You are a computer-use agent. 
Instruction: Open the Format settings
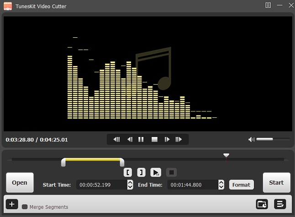(241, 185)
